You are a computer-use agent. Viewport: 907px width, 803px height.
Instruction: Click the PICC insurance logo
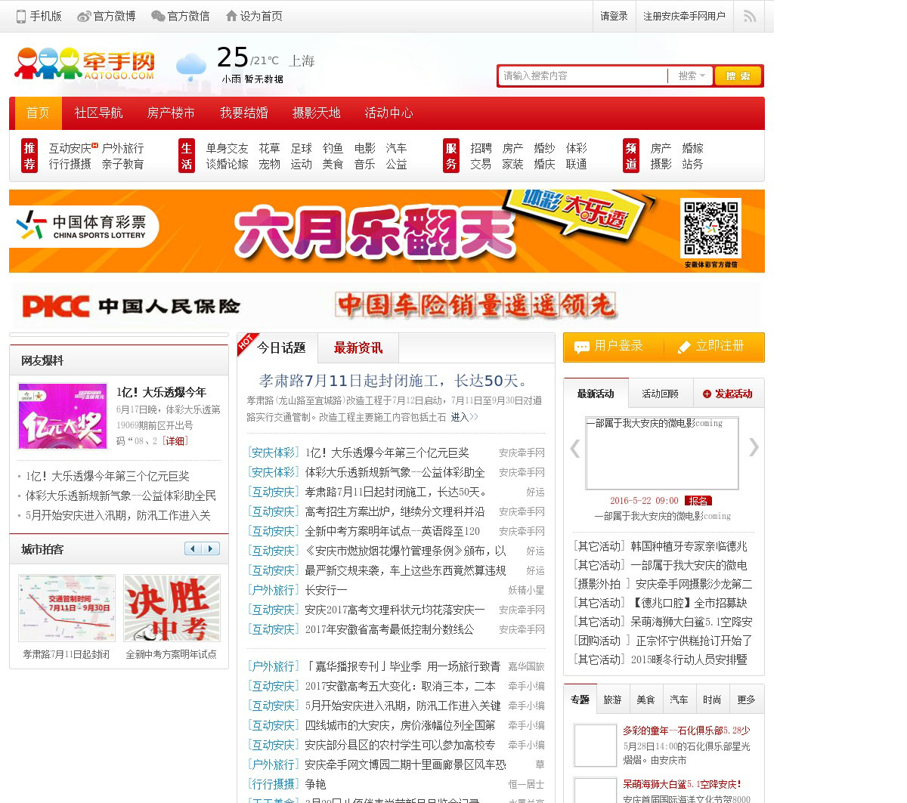(x=131, y=306)
